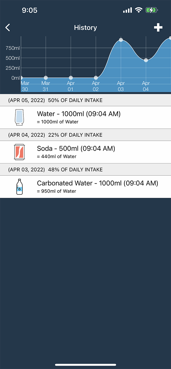Tap the back arrow icon
This screenshot has height=369, width=171.
point(8,28)
